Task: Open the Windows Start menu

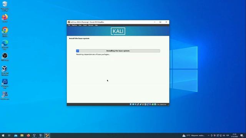Action: [x=3, y=135]
